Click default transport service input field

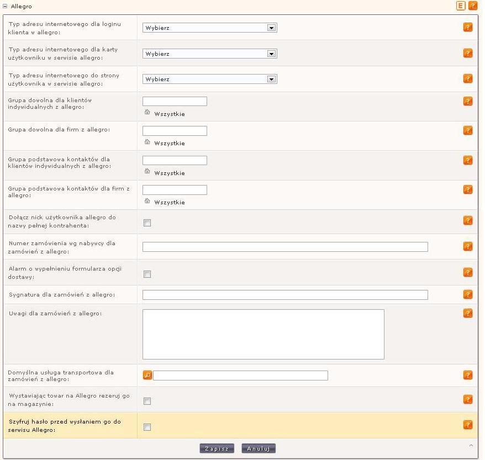240,376
